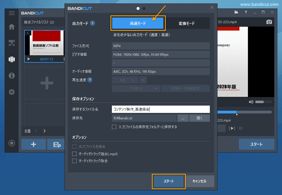Close the output settings dialog
Screen dimensions: 282x195
[212, 7]
